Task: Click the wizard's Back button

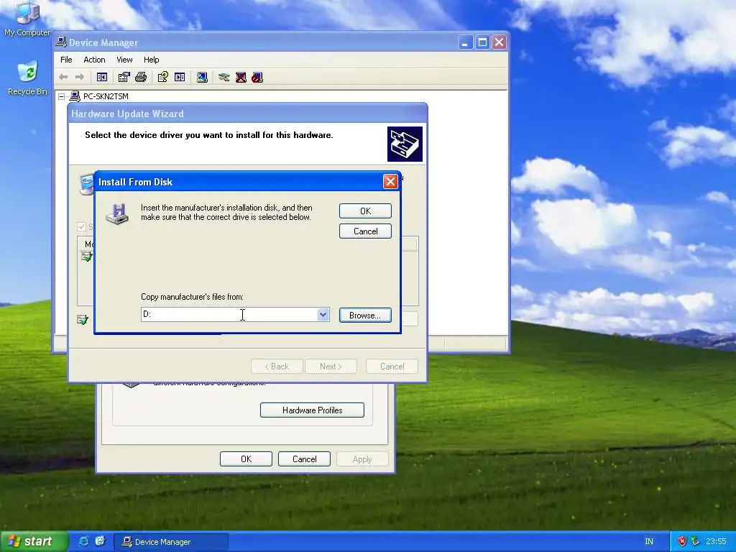Action: (277, 367)
